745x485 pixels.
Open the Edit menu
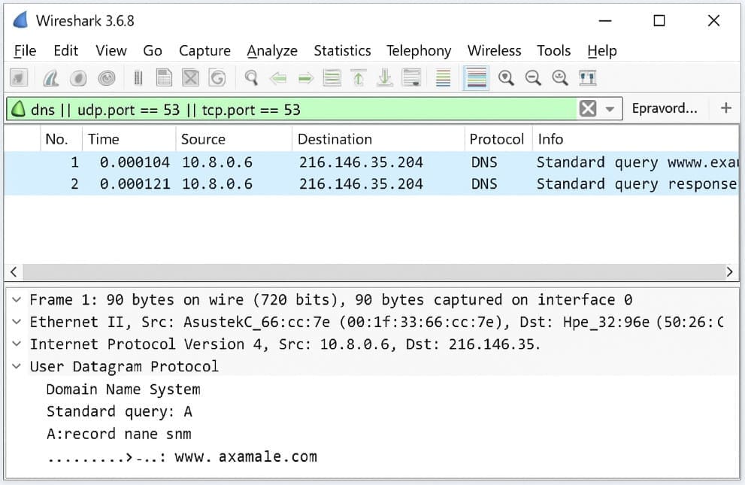pyautogui.click(x=65, y=50)
